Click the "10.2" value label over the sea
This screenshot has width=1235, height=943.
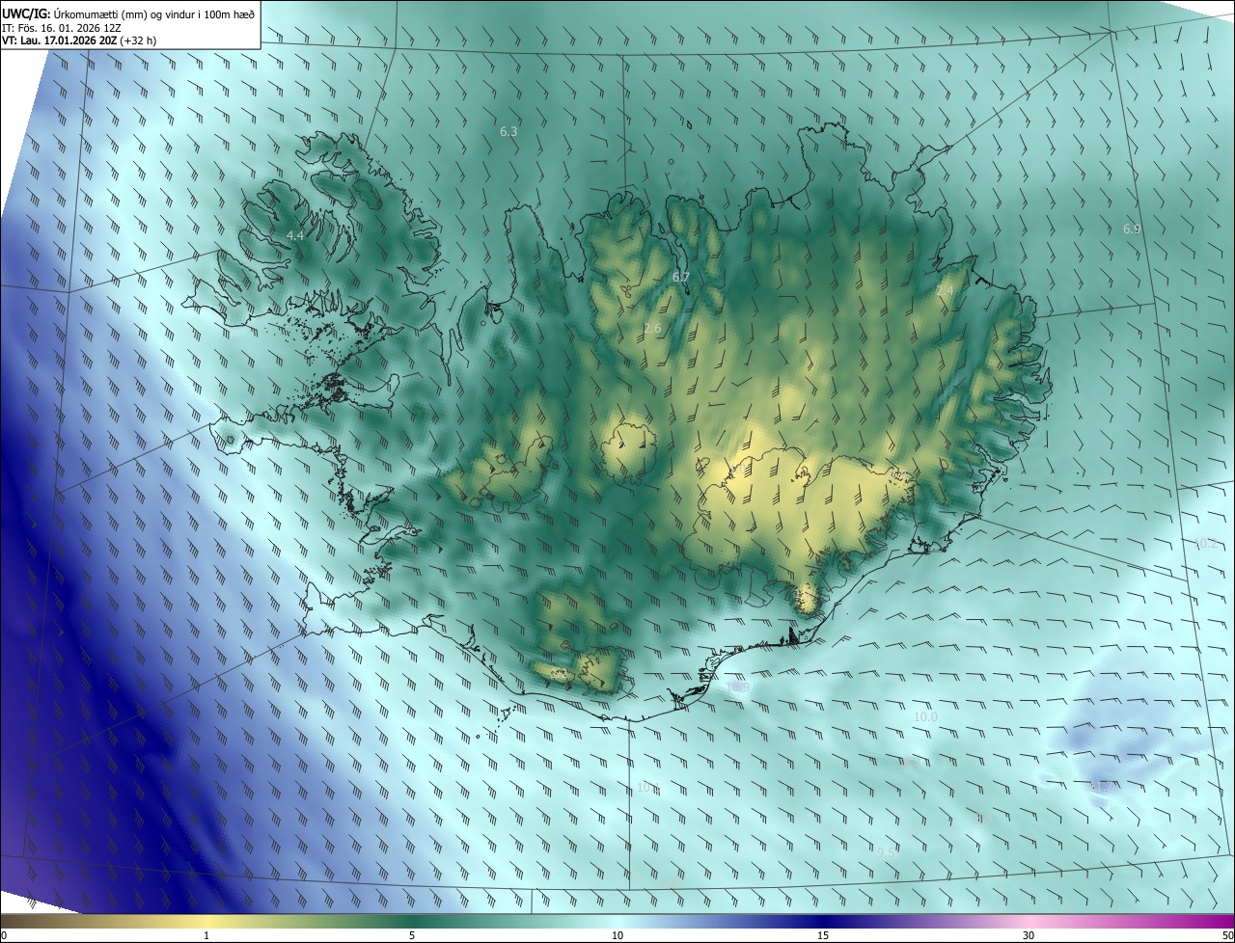[x=1205, y=544]
